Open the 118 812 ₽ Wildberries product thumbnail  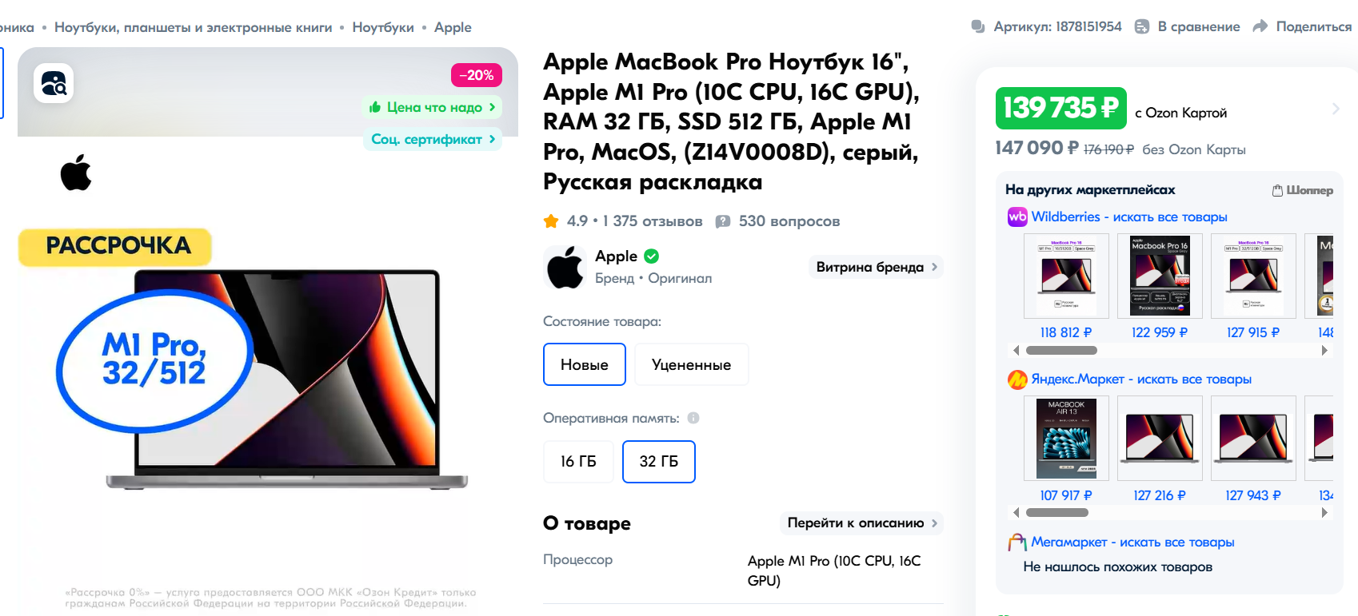[1066, 276]
